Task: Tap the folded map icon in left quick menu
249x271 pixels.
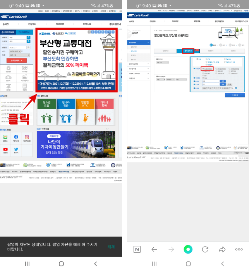Action: point(24,68)
